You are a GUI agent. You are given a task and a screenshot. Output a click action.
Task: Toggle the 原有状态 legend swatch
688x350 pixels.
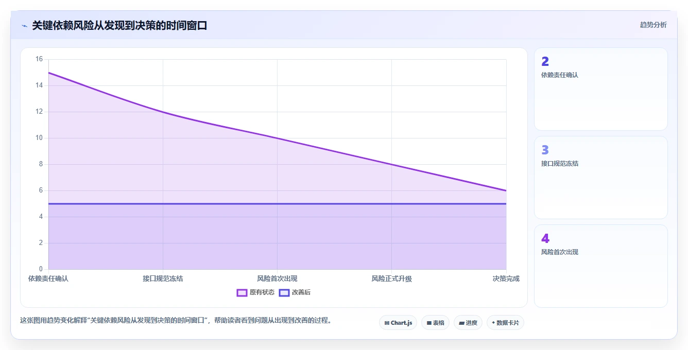(242, 292)
